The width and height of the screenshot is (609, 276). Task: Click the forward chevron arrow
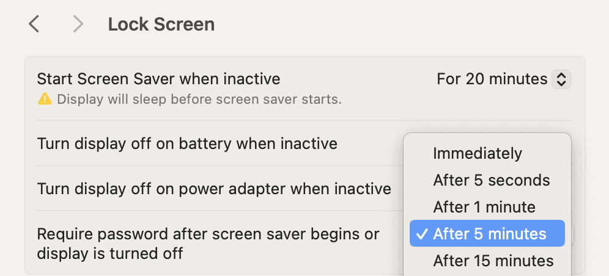(x=78, y=24)
